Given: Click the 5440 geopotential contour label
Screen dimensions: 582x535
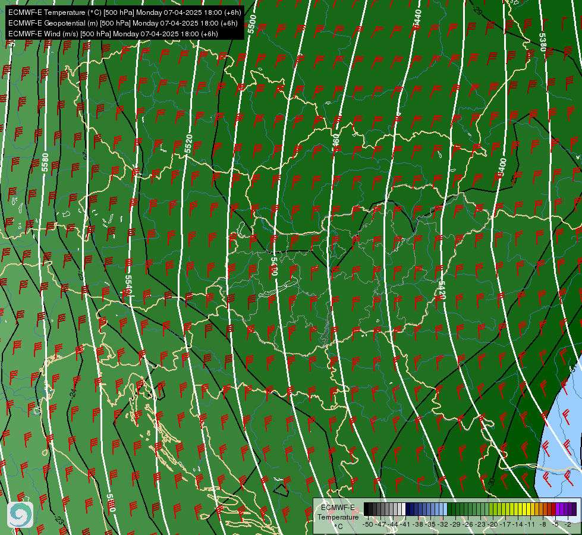Looking at the screenshot, I should pos(417,20).
